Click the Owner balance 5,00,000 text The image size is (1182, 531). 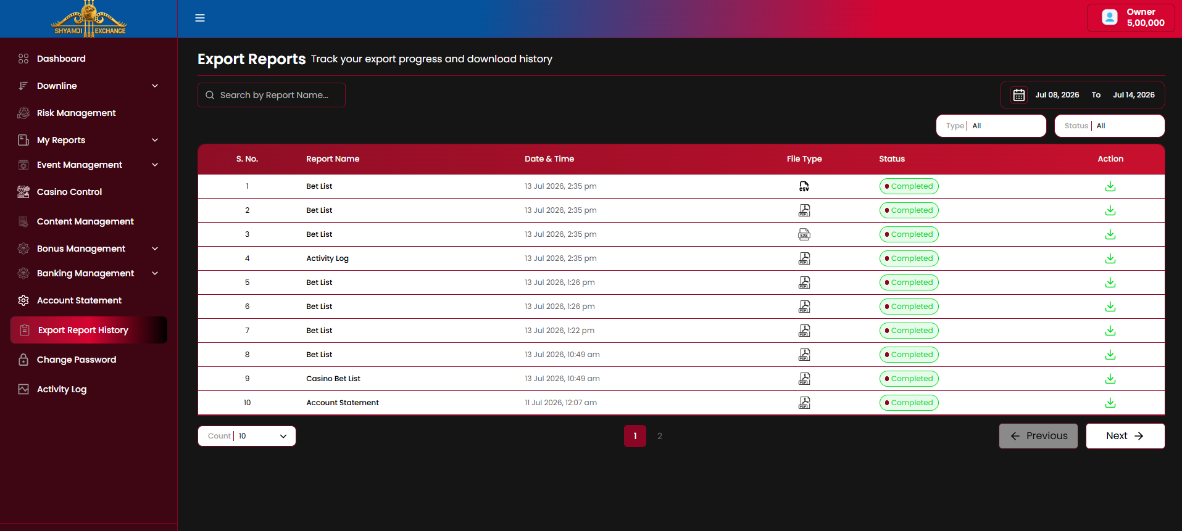(1146, 23)
